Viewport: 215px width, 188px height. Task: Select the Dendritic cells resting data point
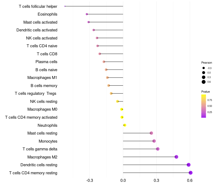(x=189, y=165)
